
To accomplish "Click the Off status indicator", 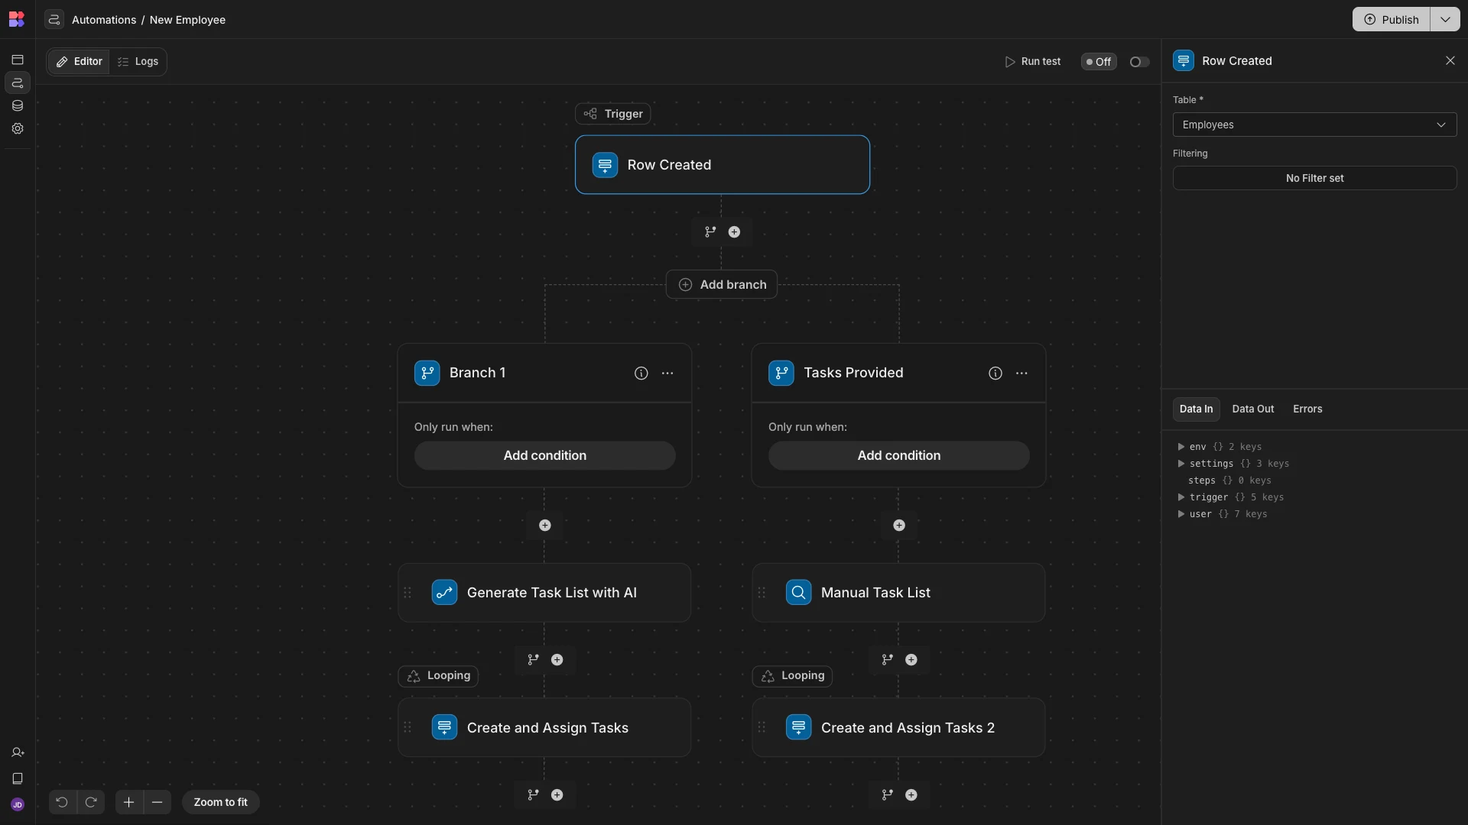I will [1099, 62].
